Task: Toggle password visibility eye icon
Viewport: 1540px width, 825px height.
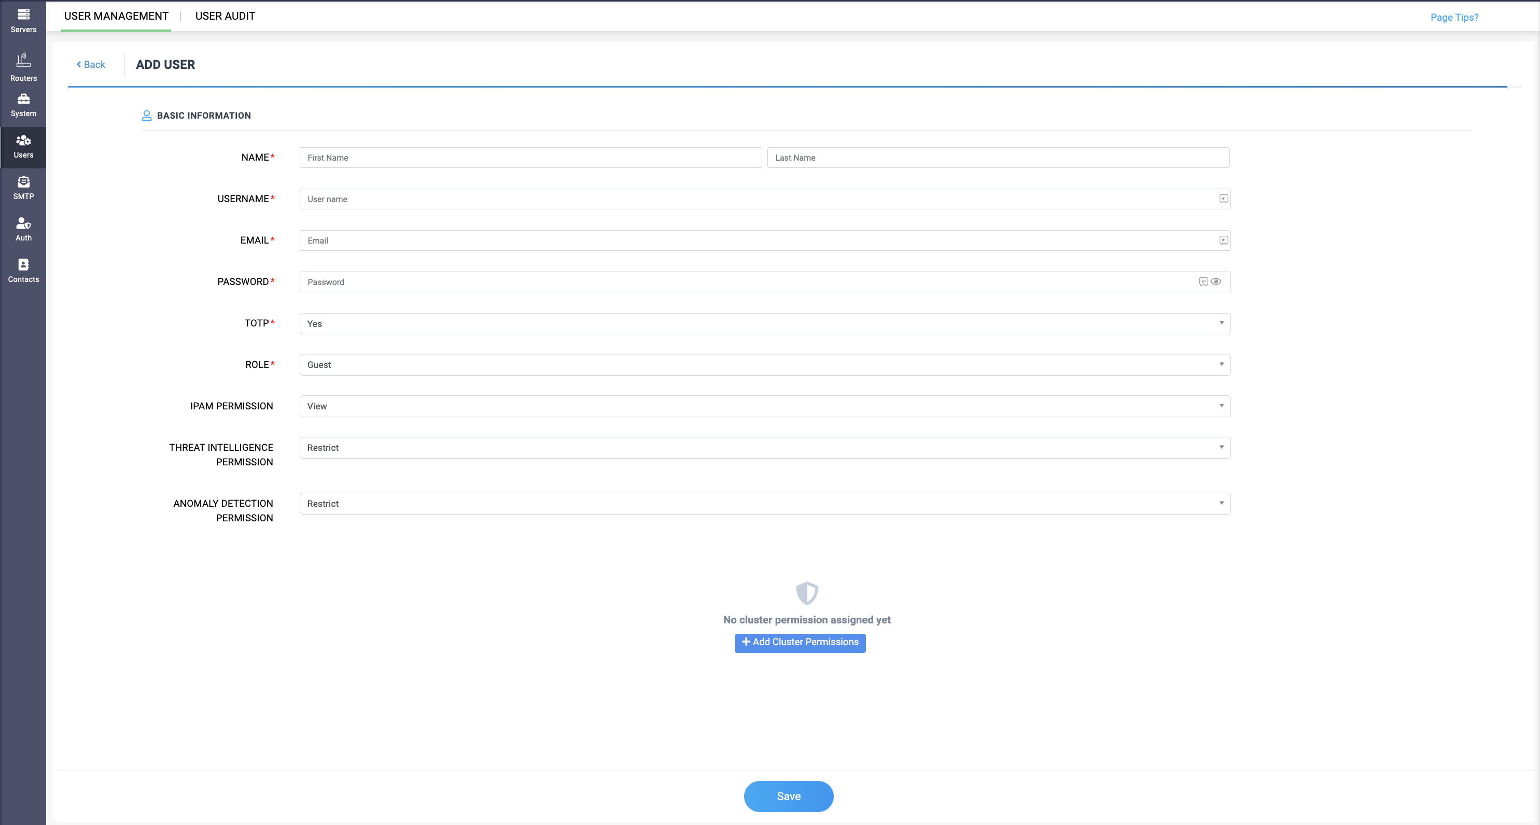Action: tap(1216, 282)
